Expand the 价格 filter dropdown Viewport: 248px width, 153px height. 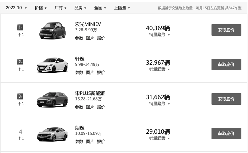pos(41,8)
